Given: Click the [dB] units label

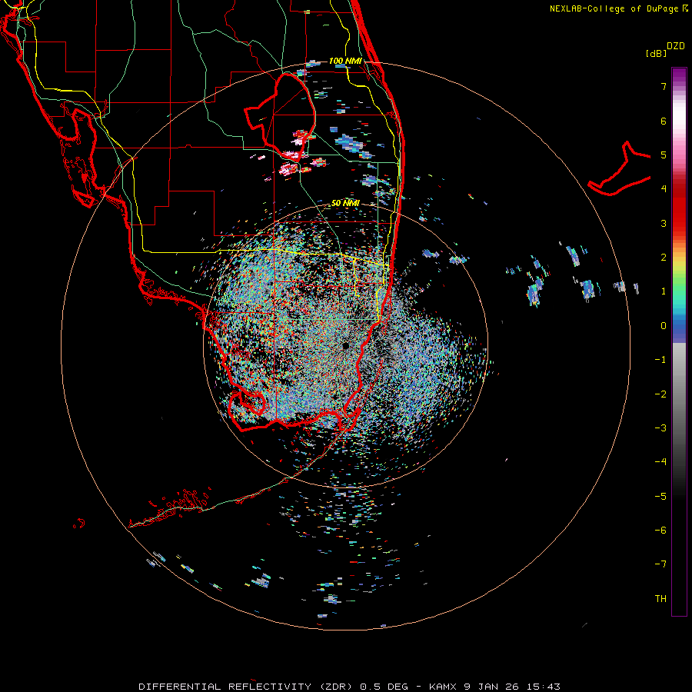Looking at the screenshot, I should tap(656, 54).
